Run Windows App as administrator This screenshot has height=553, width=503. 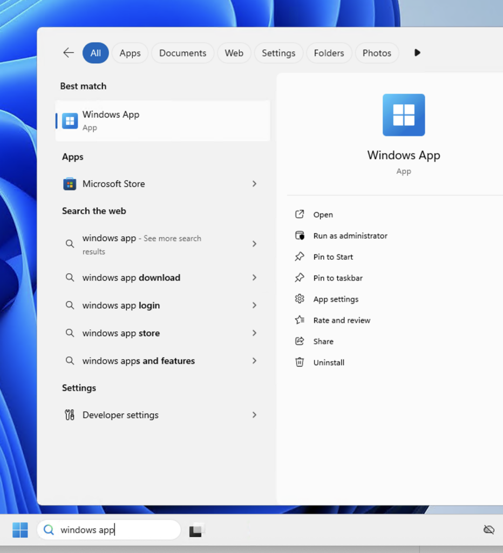tap(350, 236)
